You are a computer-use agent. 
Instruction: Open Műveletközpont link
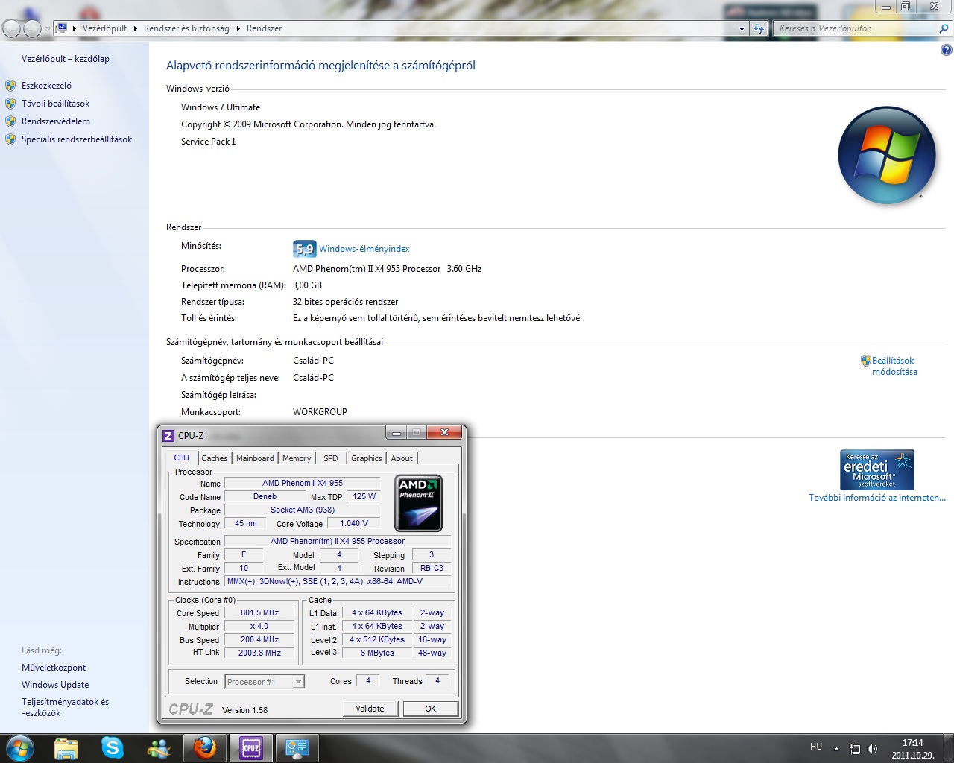[54, 668]
